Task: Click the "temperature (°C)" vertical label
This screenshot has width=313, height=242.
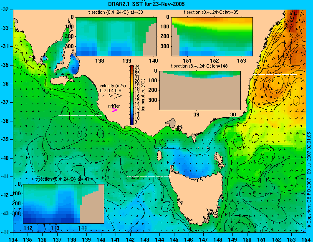Action: click(143, 95)
